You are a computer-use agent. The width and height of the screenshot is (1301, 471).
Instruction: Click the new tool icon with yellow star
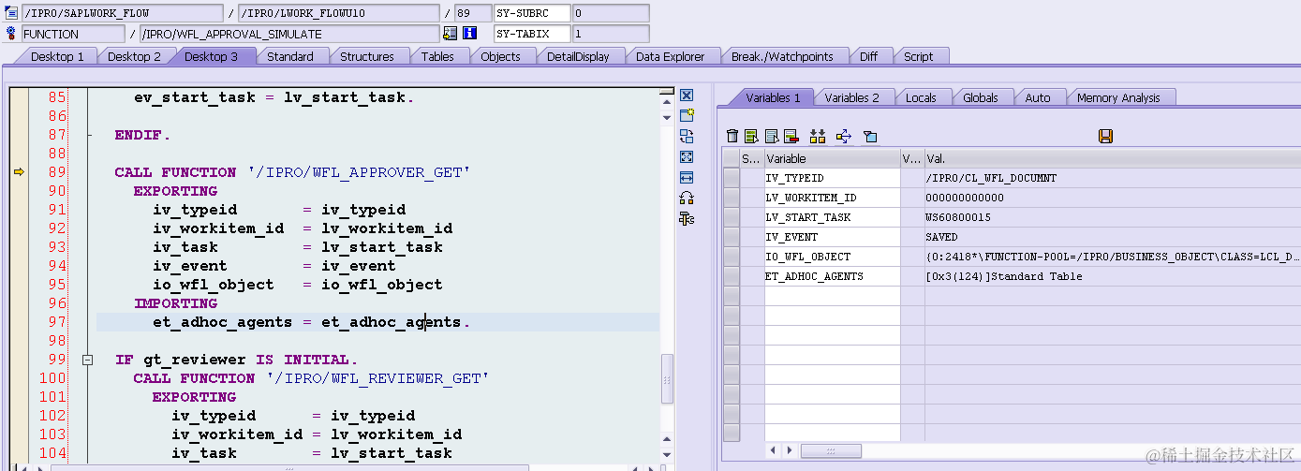click(687, 115)
